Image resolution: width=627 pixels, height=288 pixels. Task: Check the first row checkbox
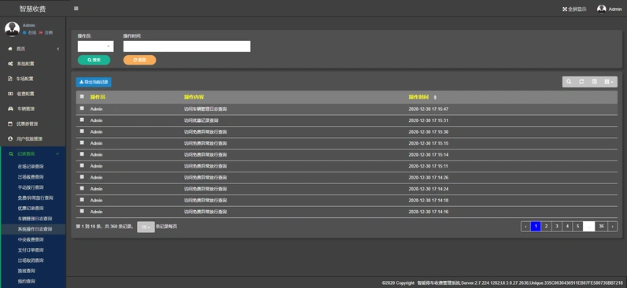pyautogui.click(x=82, y=108)
